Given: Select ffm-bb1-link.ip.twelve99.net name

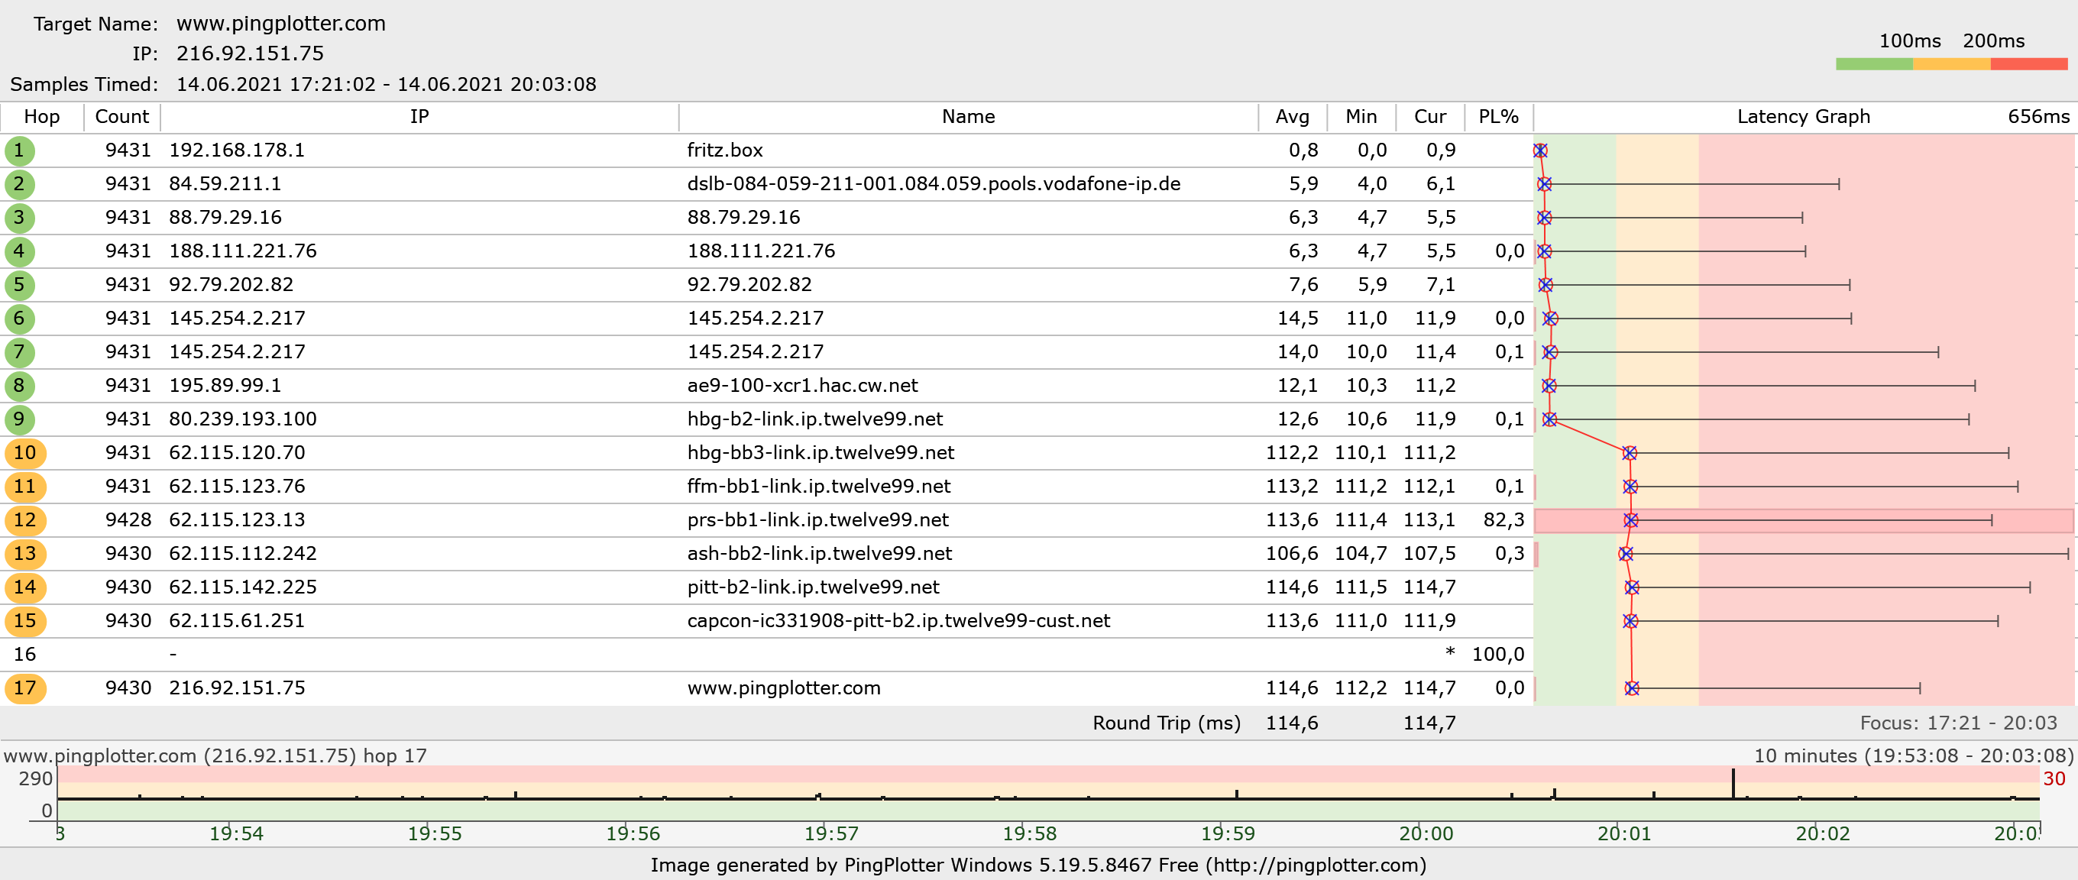Looking at the screenshot, I should tap(819, 487).
